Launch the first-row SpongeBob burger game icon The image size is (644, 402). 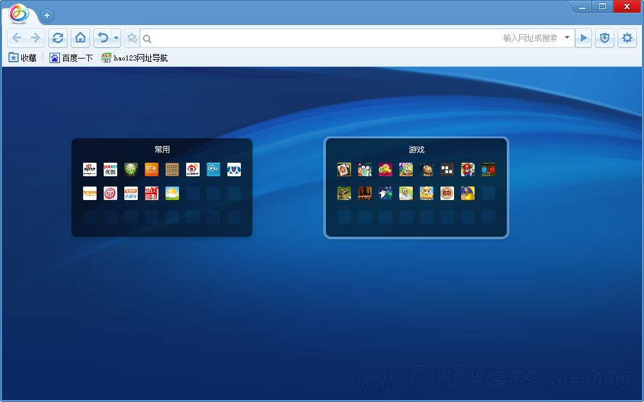pos(406,169)
